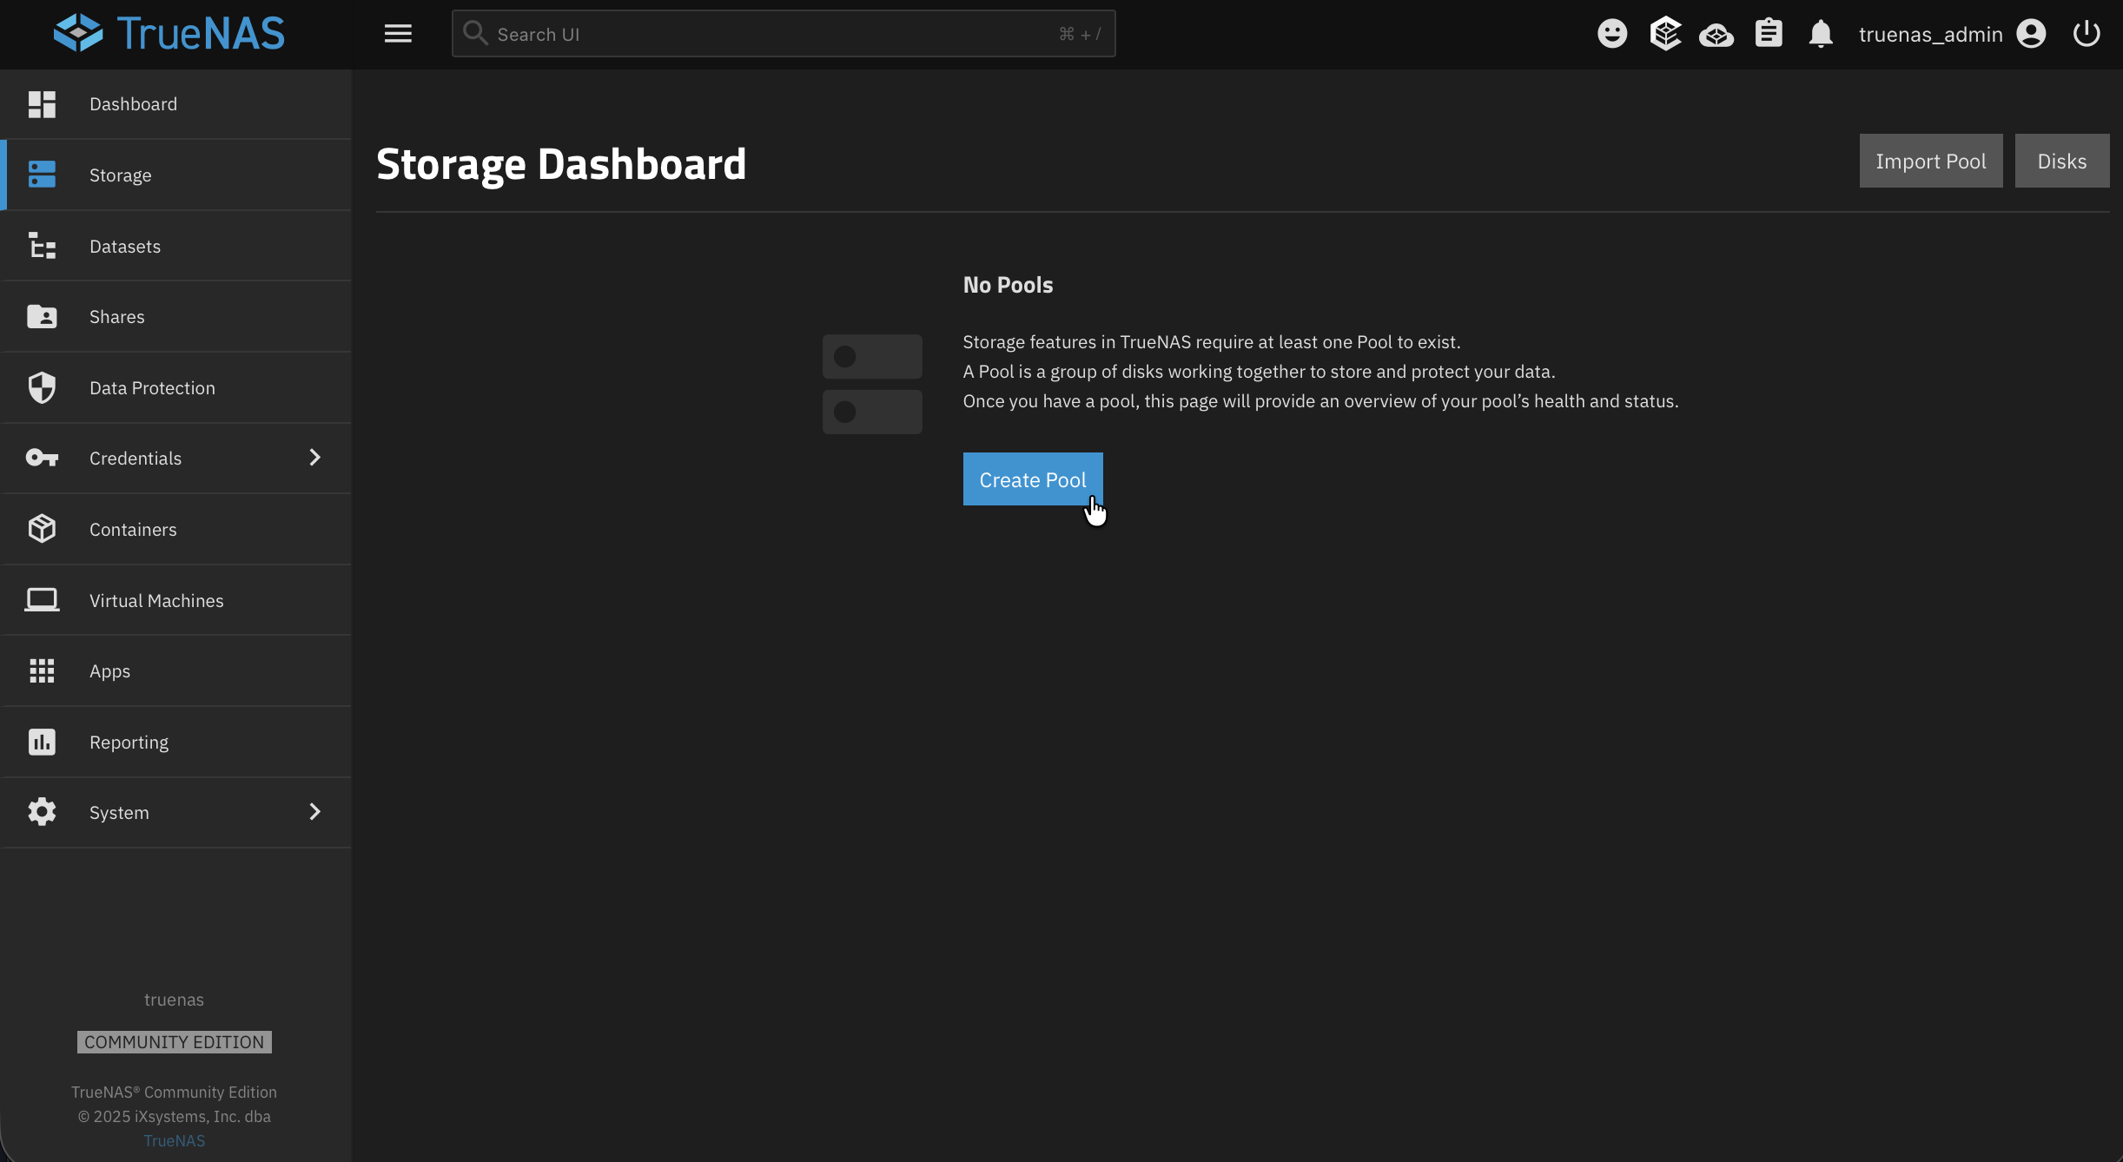Open the truenas_admin user dropdown

click(1930, 34)
